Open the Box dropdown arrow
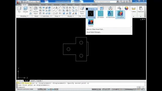162x91 pixels. pyautogui.click(x=19, y=13)
